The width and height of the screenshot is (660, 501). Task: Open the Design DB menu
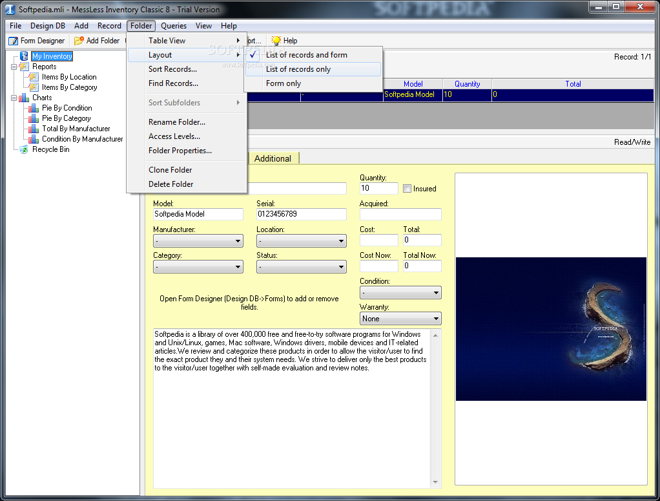pyautogui.click(x=48, y=26)
